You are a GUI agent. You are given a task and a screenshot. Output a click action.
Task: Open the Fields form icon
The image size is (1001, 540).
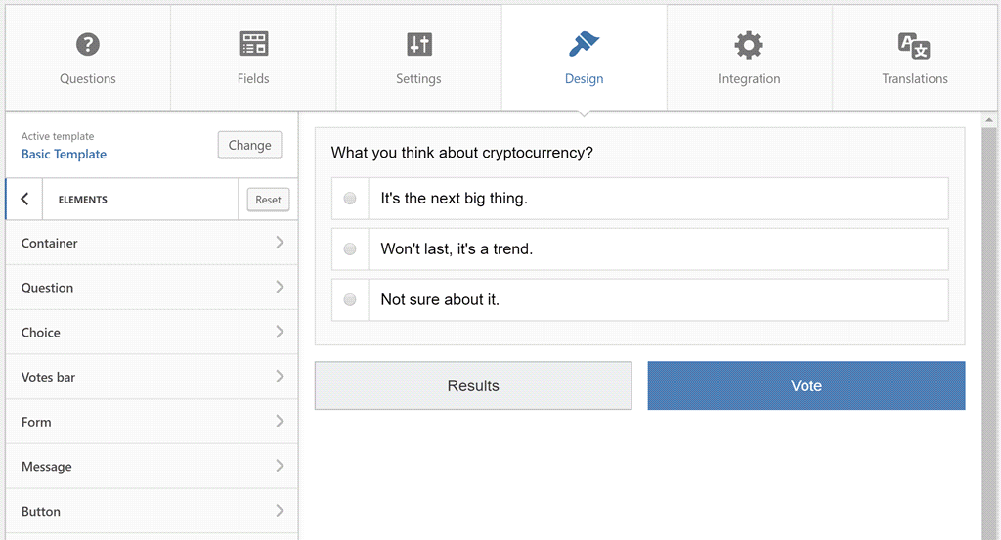click(253, 44)
